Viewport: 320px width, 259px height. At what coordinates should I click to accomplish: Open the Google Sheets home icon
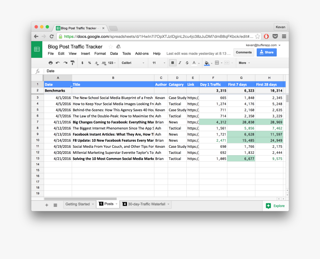[37, 49]
